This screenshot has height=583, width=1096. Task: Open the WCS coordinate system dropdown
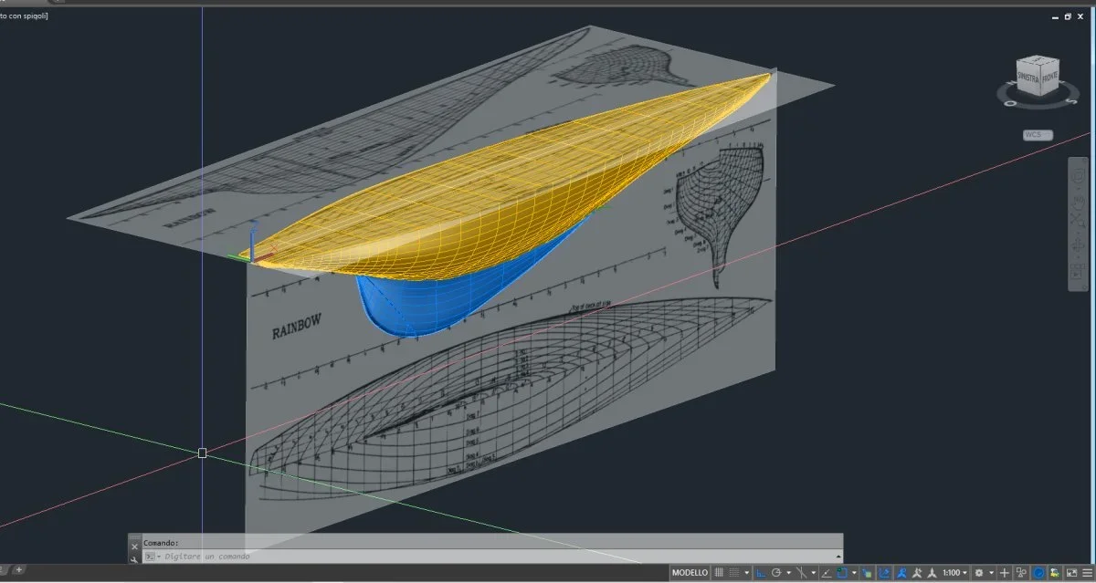coord(1038,135)
